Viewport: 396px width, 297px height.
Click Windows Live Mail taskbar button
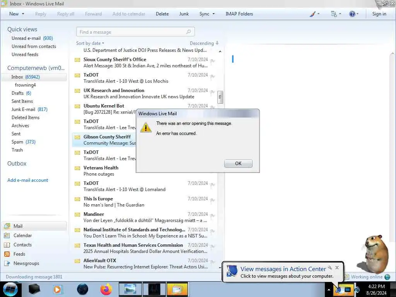(177, 289)
